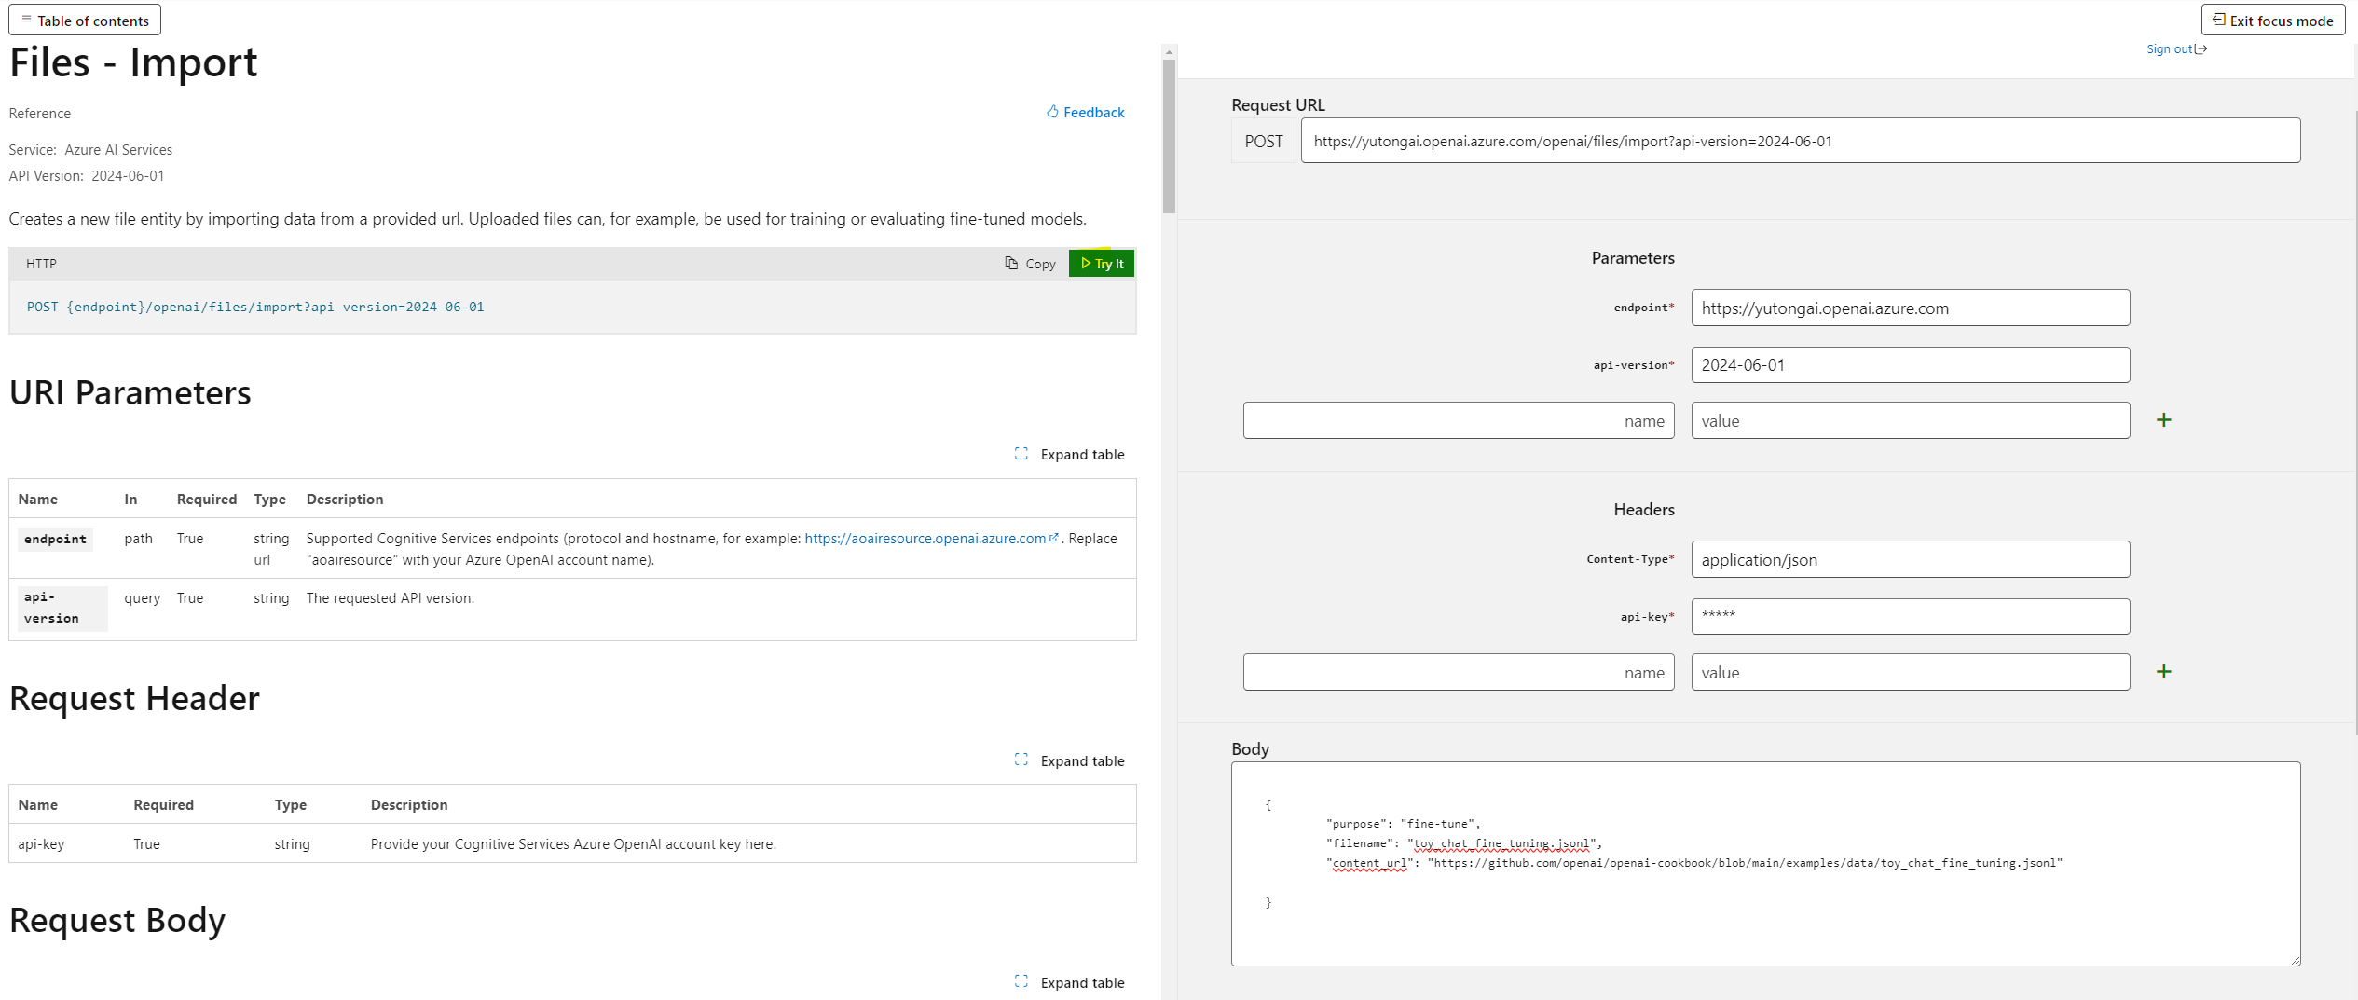Expand the URI Parameters table
The width and height of the screenshot is (2358, 1000).
click(1070, 454)
